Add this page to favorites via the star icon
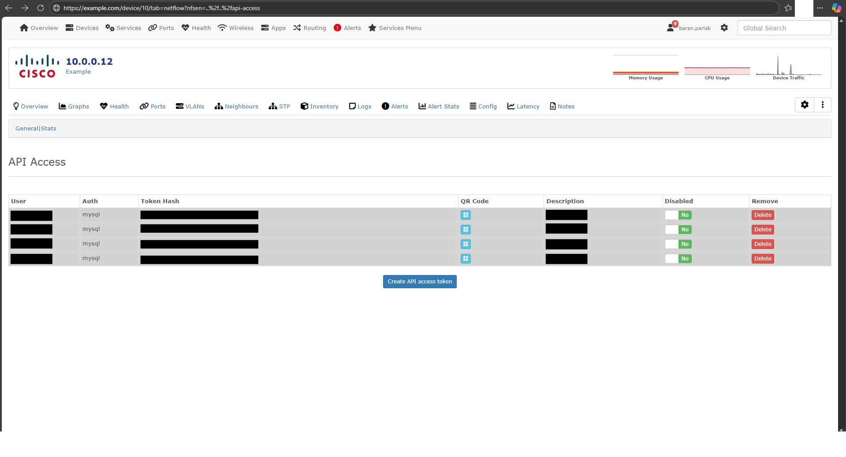The width and height of the screenshot is (846, 457). (788, 8)
